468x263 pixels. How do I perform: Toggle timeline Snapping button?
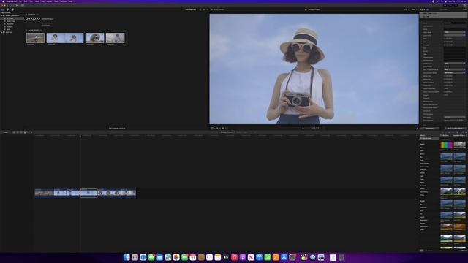453,132
